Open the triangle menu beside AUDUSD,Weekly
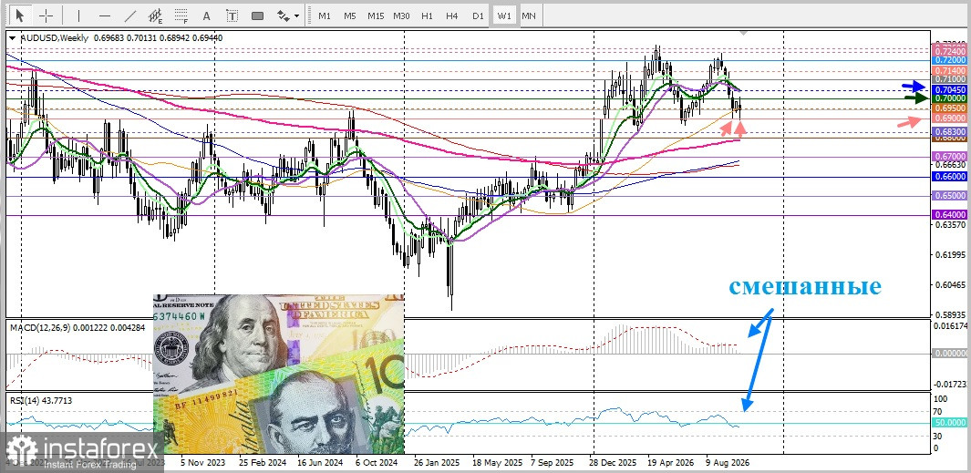Viewport: 971px width, 473px height. click(x=13, y=38)
